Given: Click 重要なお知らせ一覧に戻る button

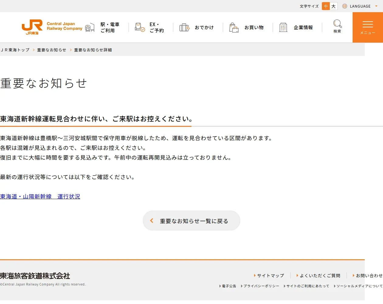Looking at the screenshot, I should 191,221.
